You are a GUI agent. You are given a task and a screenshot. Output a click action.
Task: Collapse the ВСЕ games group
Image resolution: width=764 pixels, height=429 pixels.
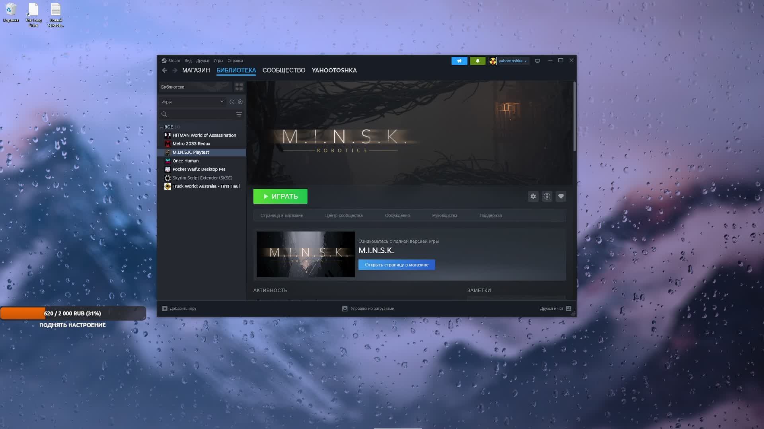tap(161, 127)
